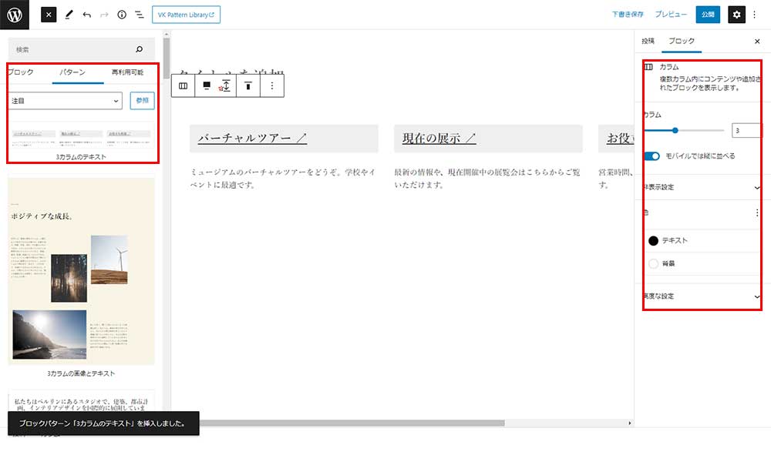Open the List View icon

140,15
